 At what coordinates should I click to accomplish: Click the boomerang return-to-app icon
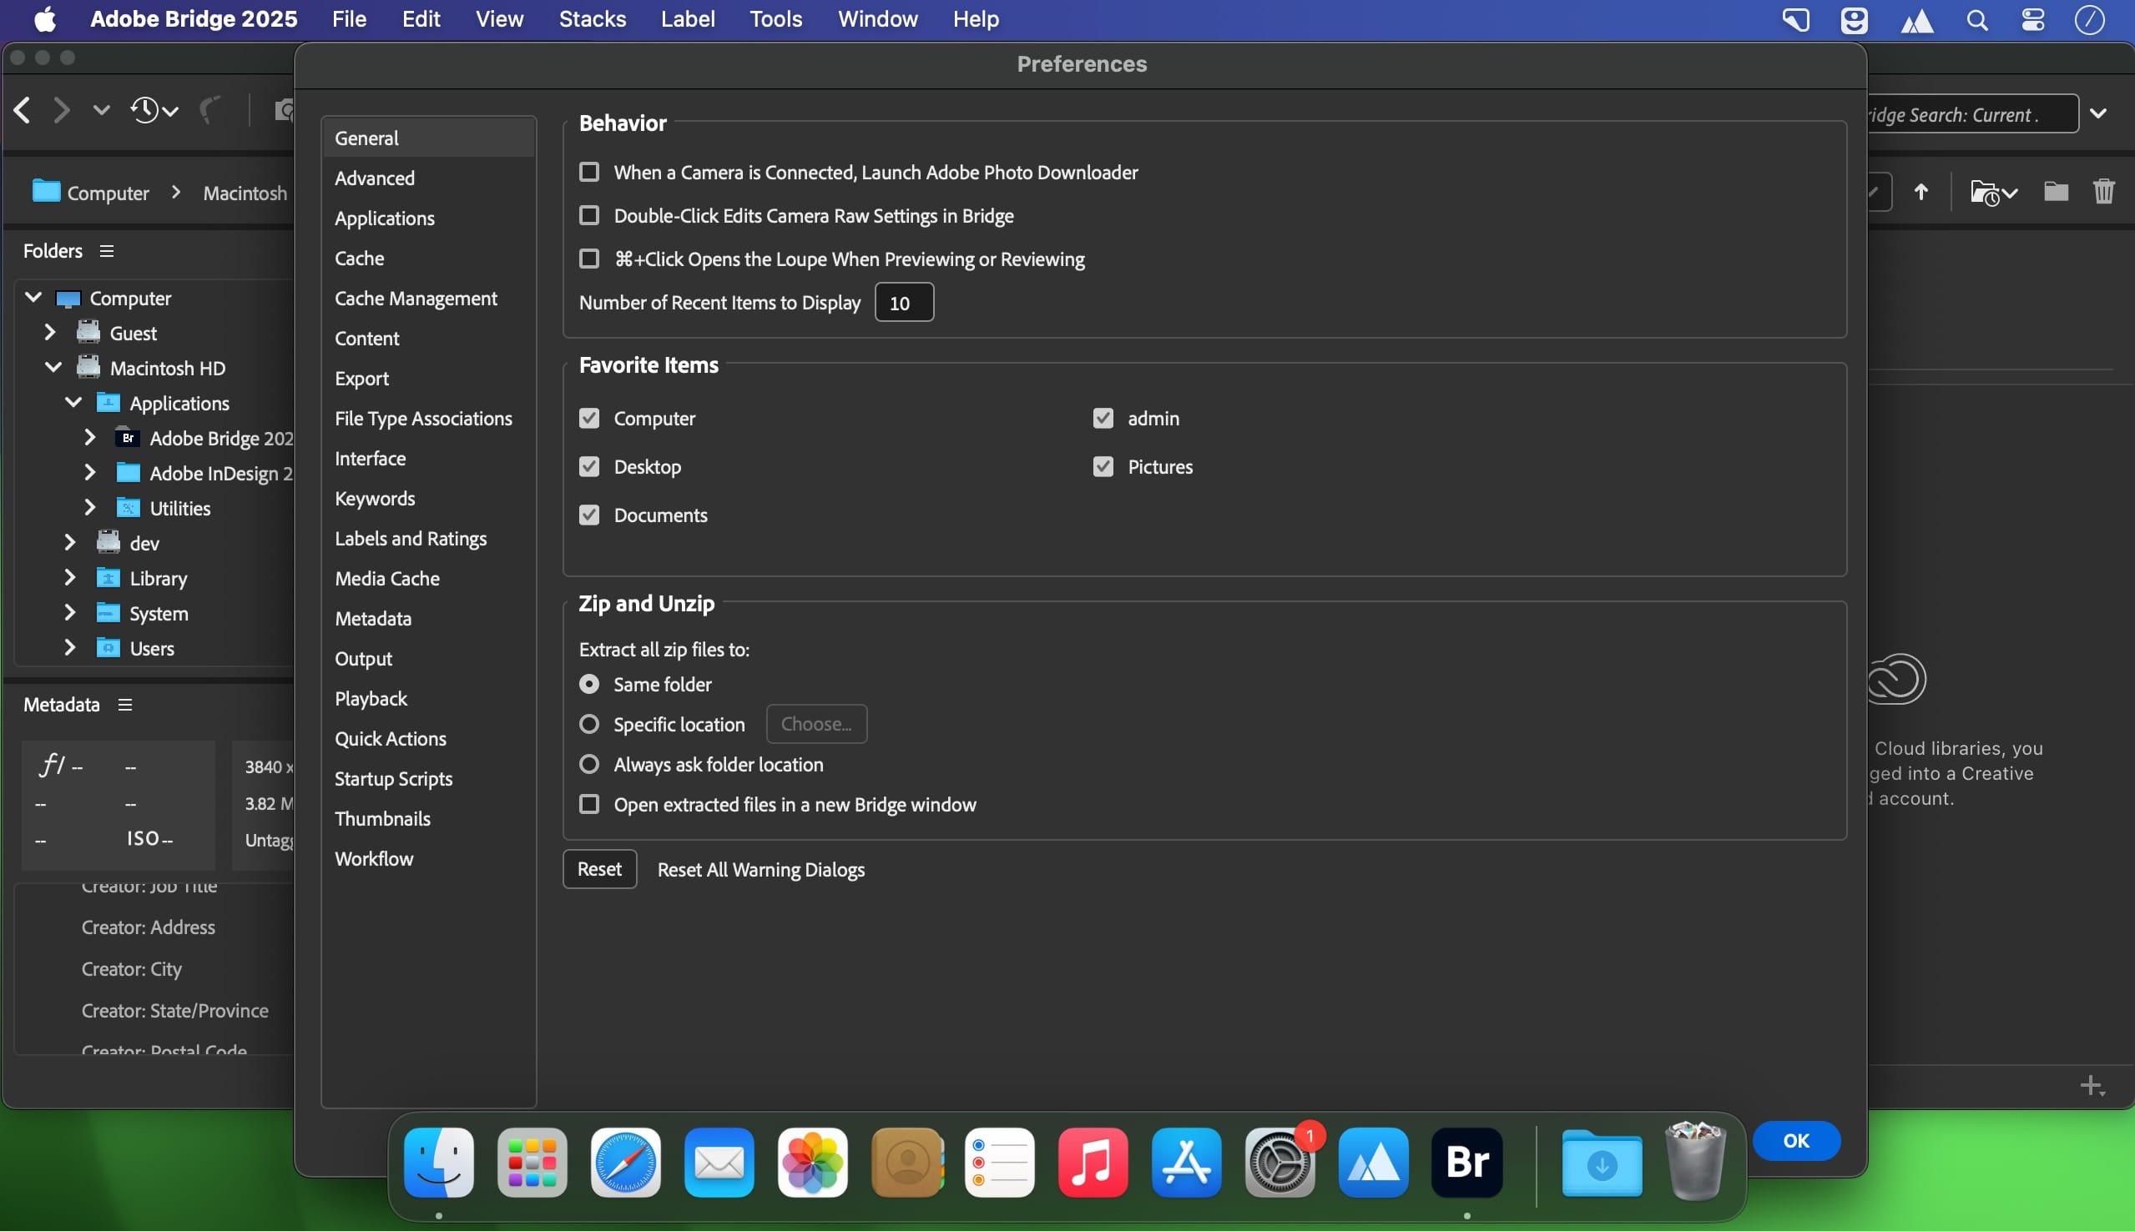pyautogui.click(x=209, y=110)
